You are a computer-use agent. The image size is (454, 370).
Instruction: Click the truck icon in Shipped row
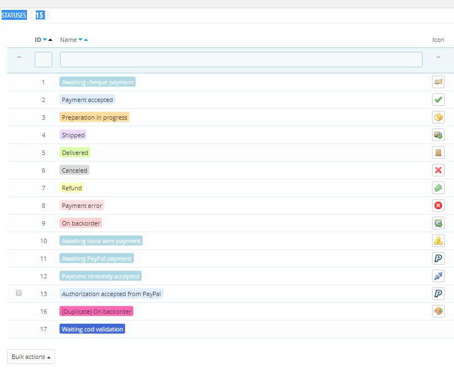438,135
